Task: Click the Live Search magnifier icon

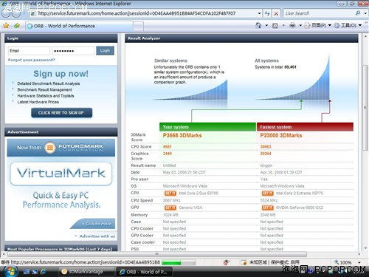Action: point(358,13)
